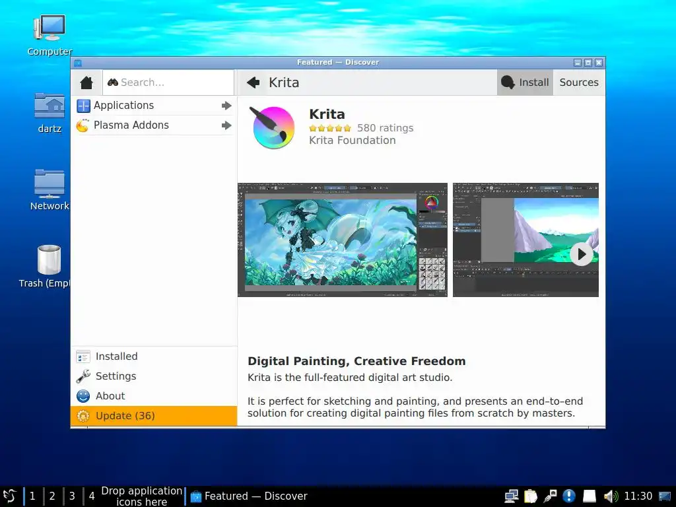This screenshot has width=676, height=507.
Task: Minimize the Discover window
Action: pyautogui.click(x=578, y=63)
